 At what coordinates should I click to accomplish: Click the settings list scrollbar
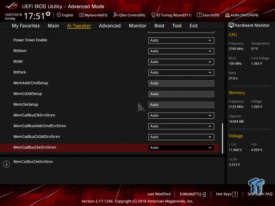[222, 138]
